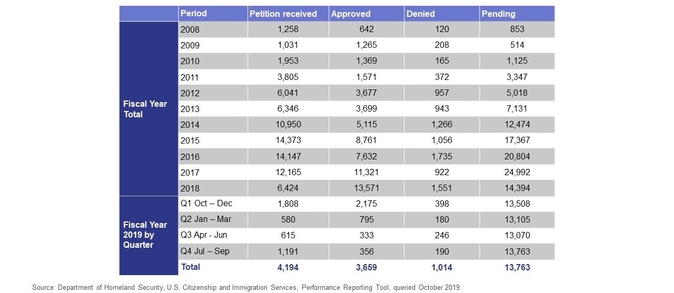Select the Petition received column header
This screenshot has height=293, width=674.
[283, 14]
